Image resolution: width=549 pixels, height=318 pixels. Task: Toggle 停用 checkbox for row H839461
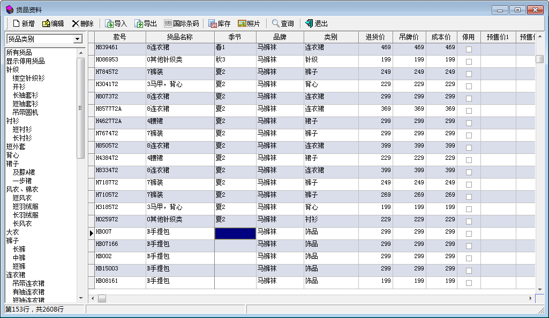(469, 49)
